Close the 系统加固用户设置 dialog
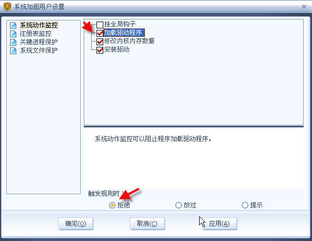The width and height of the screenshot is (312, 241). pos(304,7)
